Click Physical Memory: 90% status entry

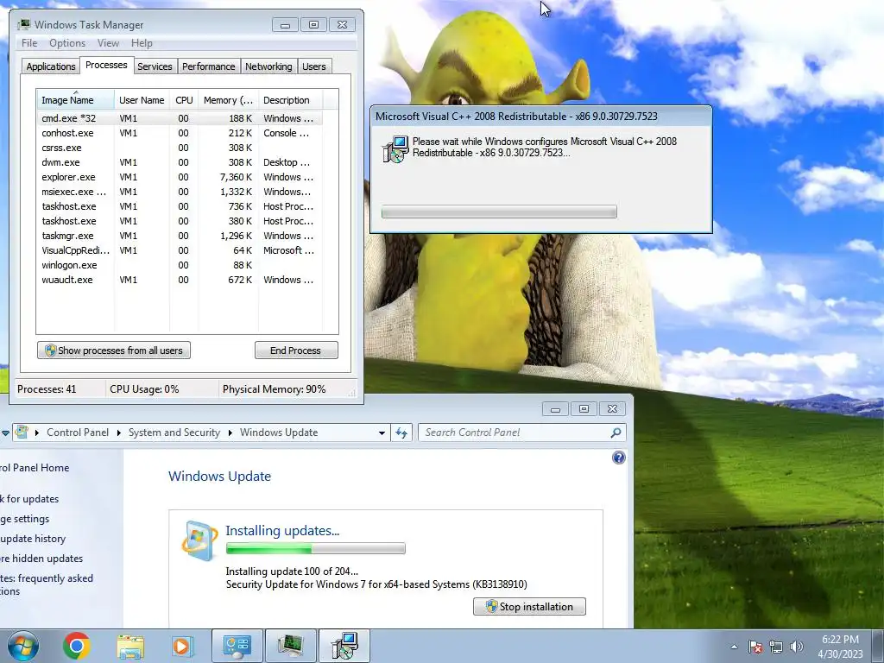click(275, 389)
